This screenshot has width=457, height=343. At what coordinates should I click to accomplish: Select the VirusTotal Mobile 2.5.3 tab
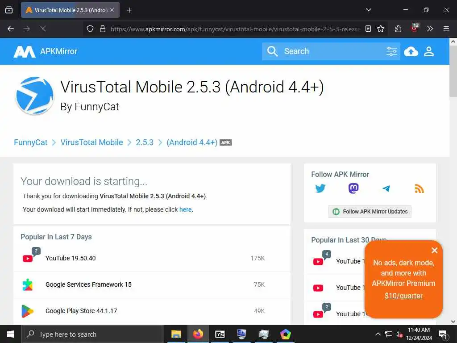tap(70, 10)
